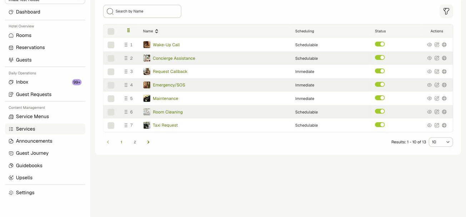Select Services in the sidebar
Viewport: 466px width, 217px height.
point(45,129)
